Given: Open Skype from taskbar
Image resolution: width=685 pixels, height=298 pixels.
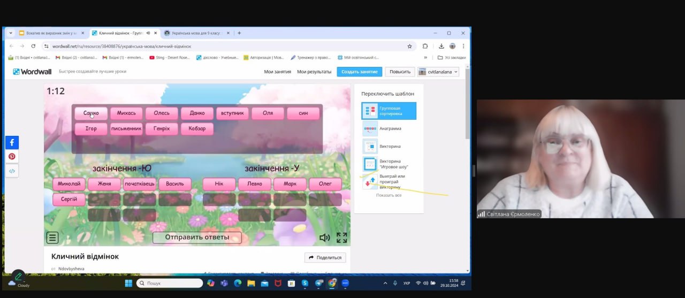Looking at the screenshot, I should point(305,283).
